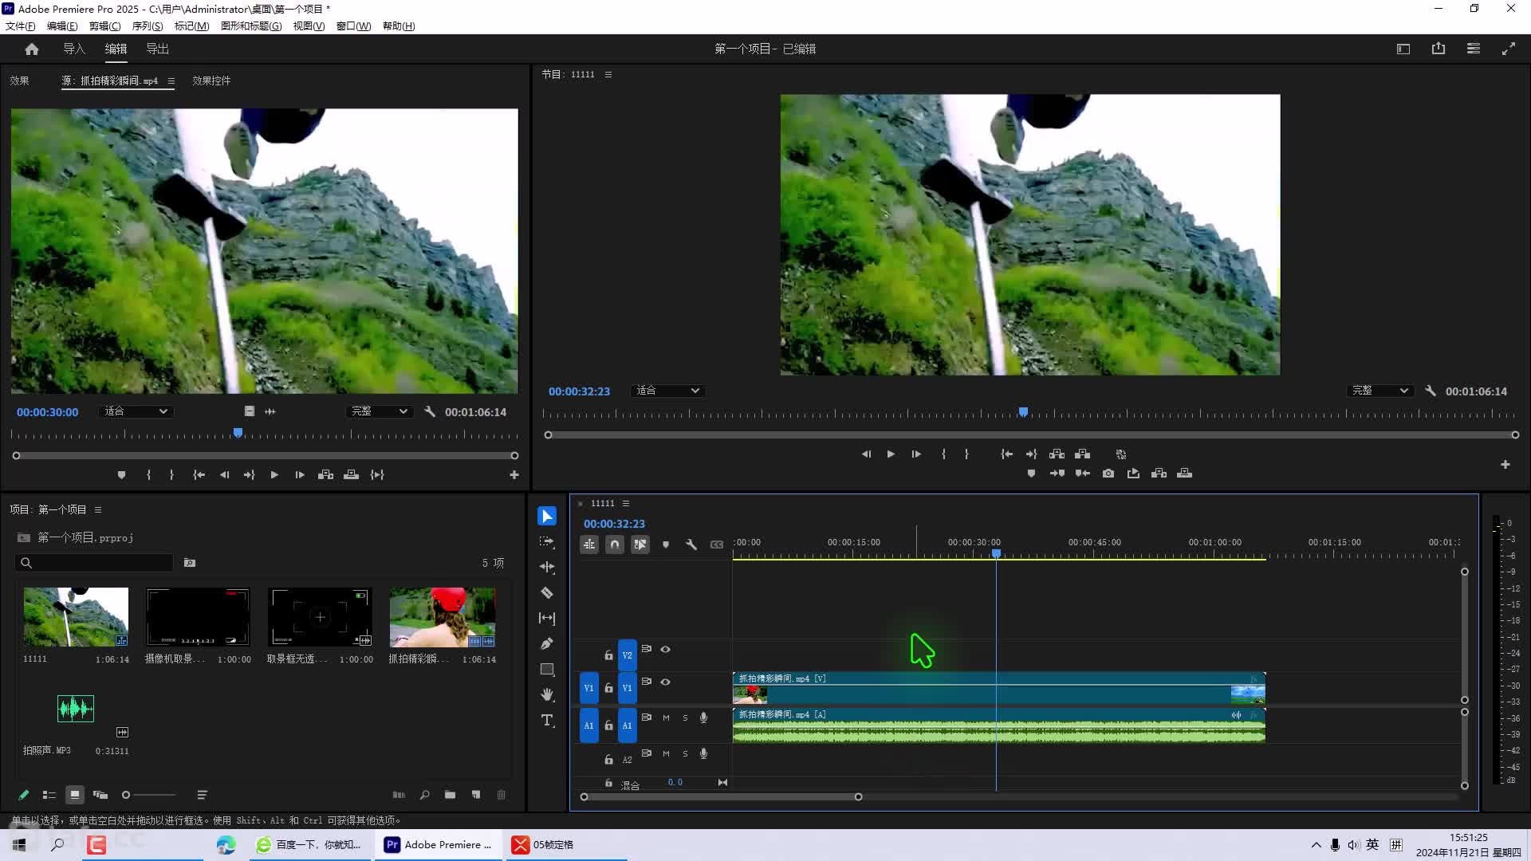Open Source panel hamburger menu
The width and height of the screenshot is (1531, 861).
(x=171, y=81)
